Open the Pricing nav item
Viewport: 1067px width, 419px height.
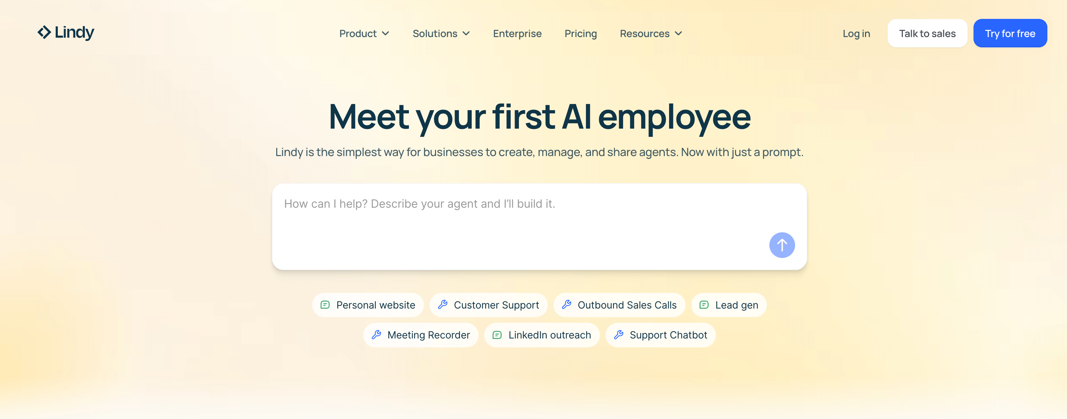click(x=580, y=33)
